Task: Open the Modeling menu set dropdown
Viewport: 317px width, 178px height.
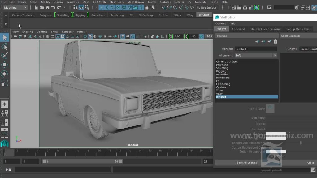Action: coord(15,8)
